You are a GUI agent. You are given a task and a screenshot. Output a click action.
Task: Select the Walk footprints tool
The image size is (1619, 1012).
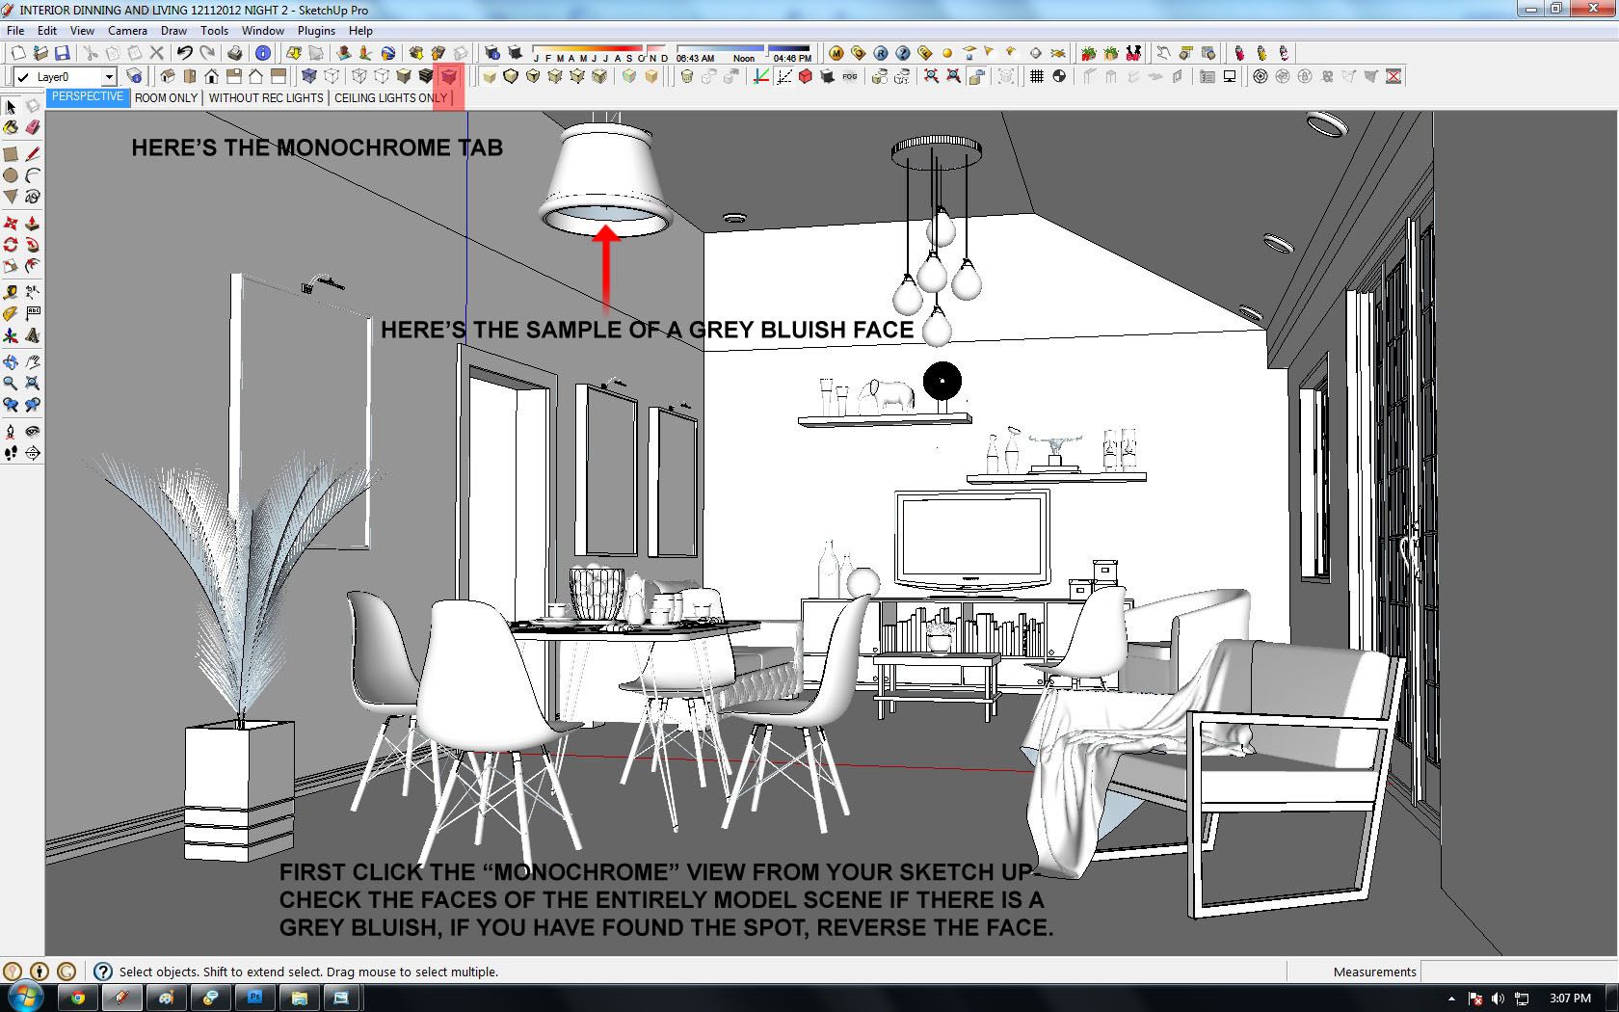coord(11,453)
